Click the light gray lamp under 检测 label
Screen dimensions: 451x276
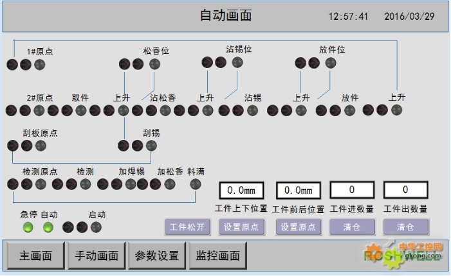coord(86,184)
